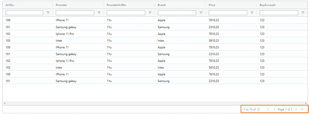Select the 2310.23 price in the last row

[x=214, y=81]
